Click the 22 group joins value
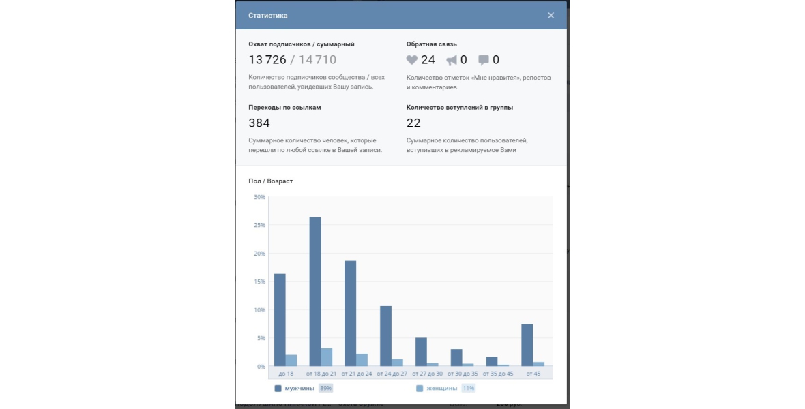Image resolution: width=805 pixels, height=409 pixels. pos(413,123)
